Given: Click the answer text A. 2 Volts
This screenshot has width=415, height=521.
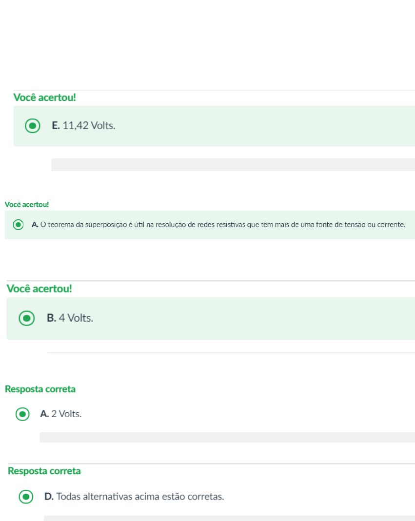Looking at the screenshot, I should pos(61,414).
